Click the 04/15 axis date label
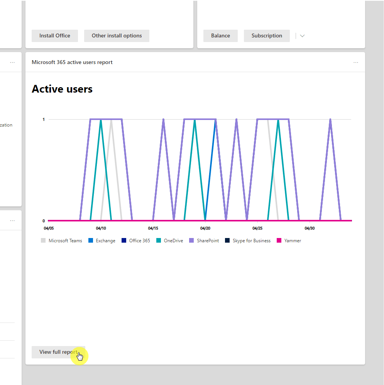Screen dimensions: 384x385 [x=153, y=228]
